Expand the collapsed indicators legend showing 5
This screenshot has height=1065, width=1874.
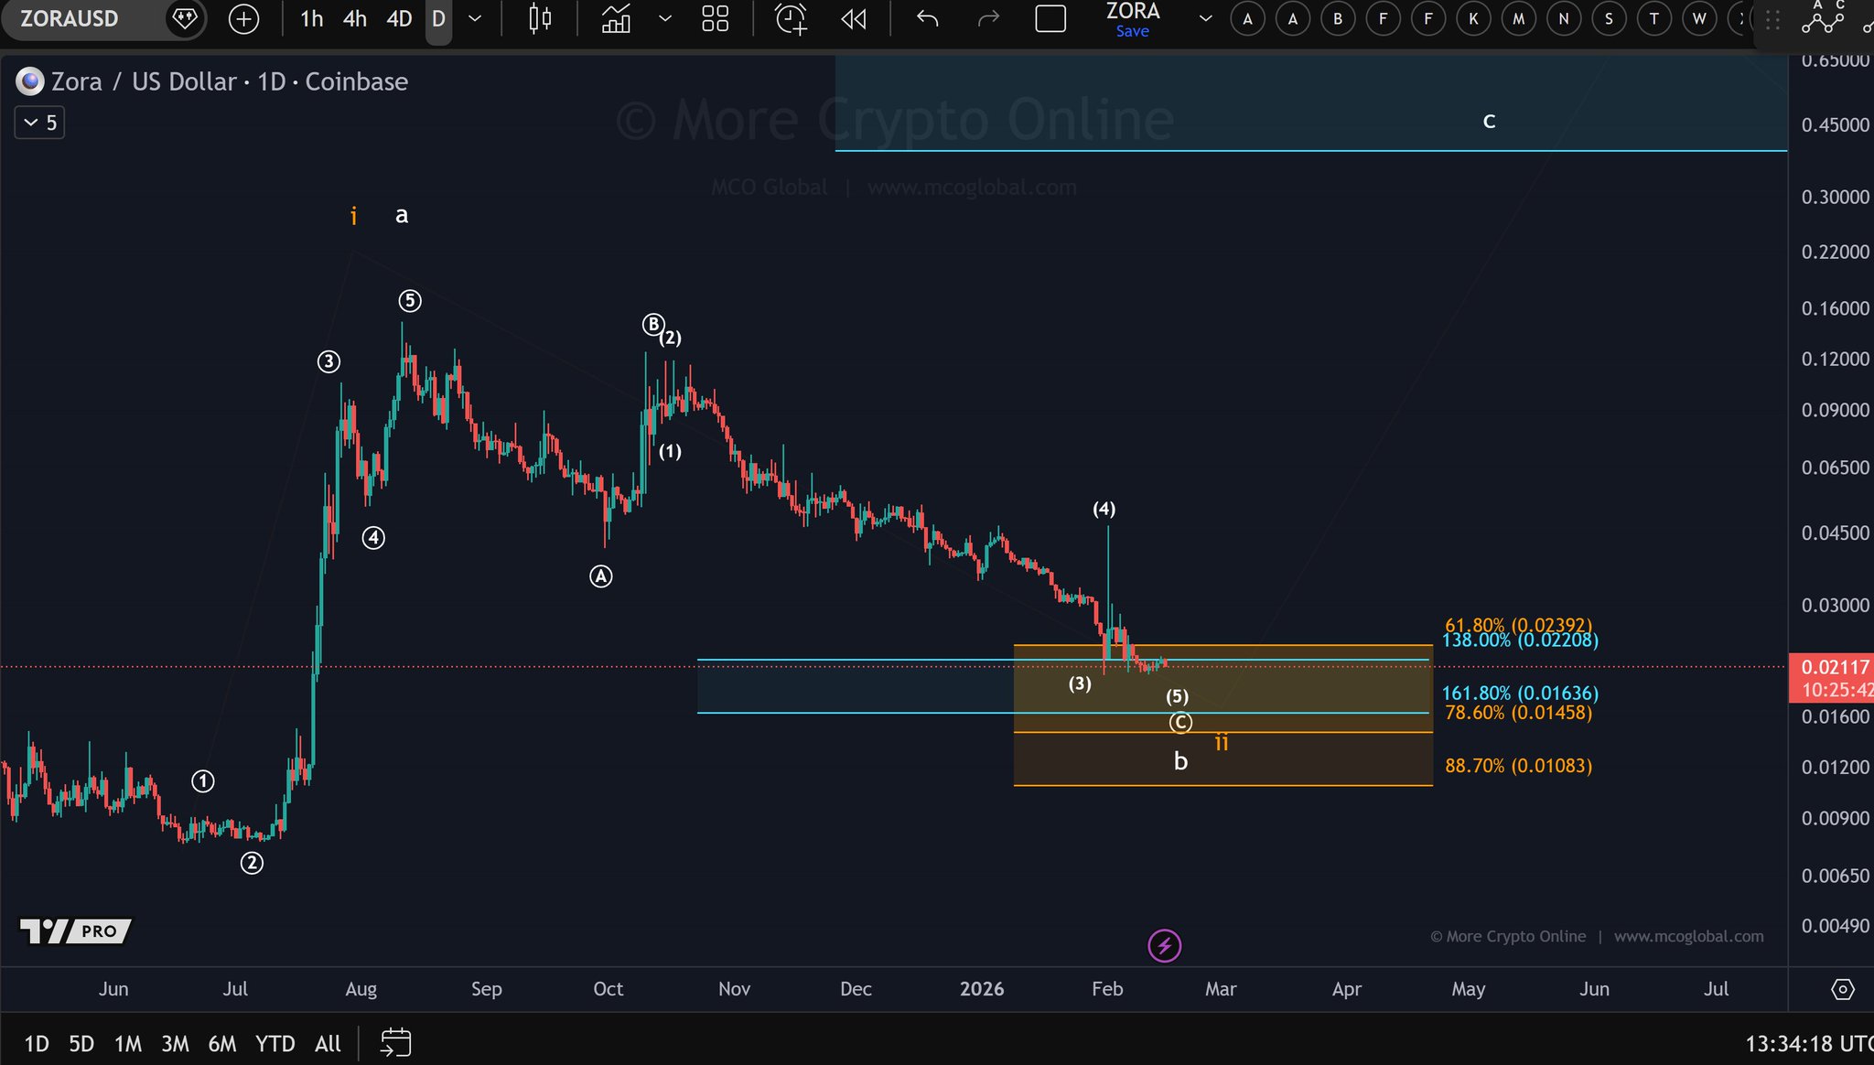[39, 123]
